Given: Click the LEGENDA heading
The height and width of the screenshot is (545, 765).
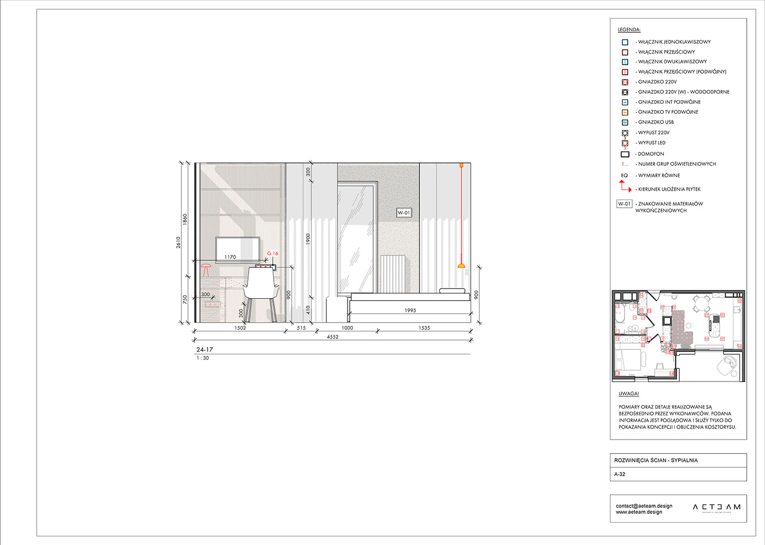Looking at the screenshot, I should (x=629, y=30).
